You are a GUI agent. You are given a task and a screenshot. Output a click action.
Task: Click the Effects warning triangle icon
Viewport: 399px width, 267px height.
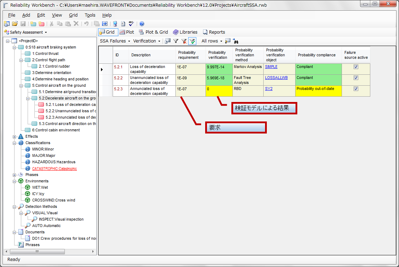21,137
